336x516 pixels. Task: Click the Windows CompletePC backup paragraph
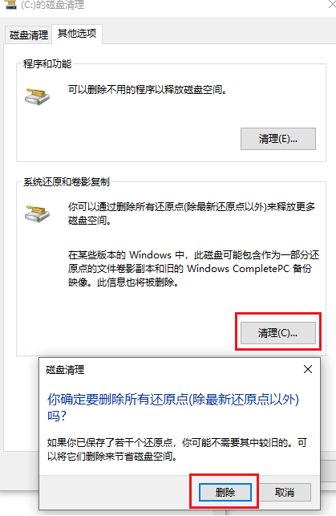(193, 269)
